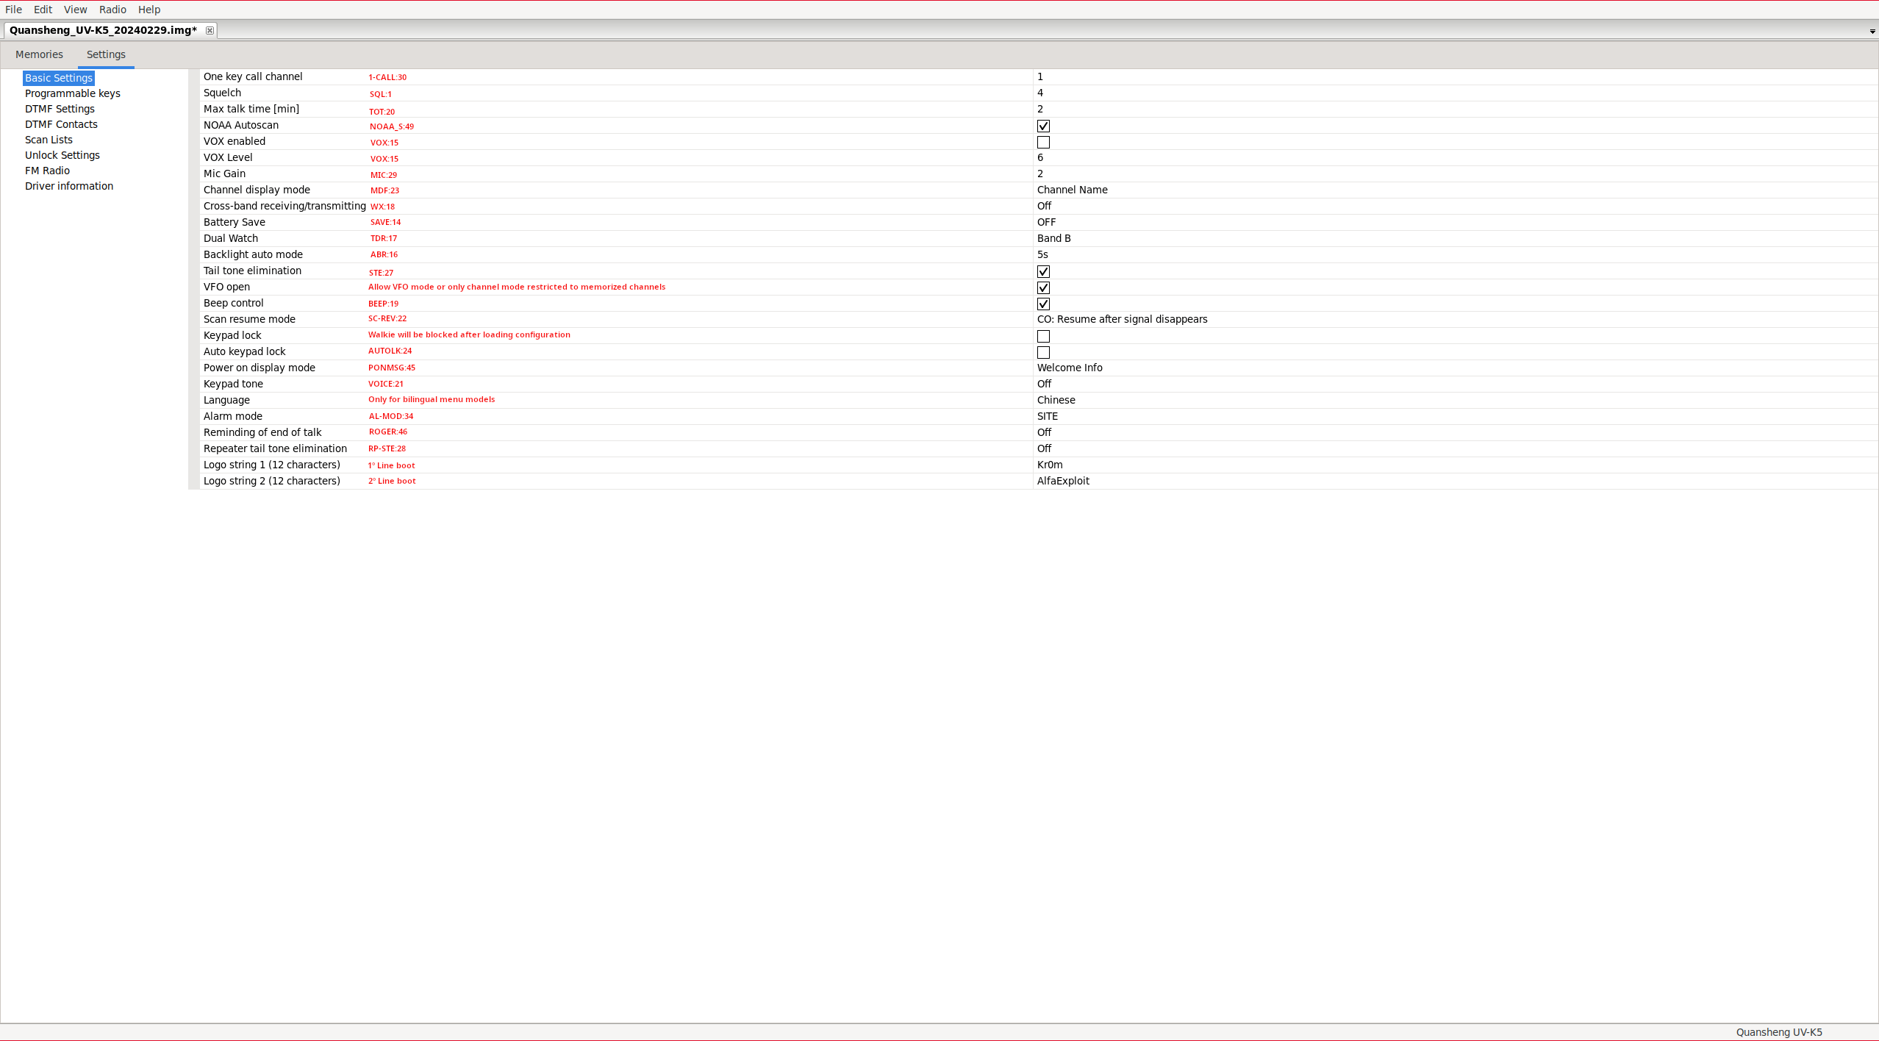This screenshot has height=1041, width=1879.
Task: Open the tab list arrow at right
Action: [1872, 32]
